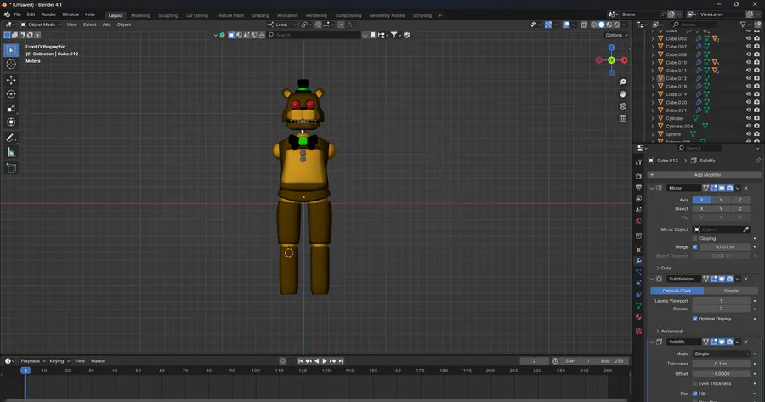Pin the Cube.012 properties context
Screen dimensions: 765x402
click(x=757, y=161)
